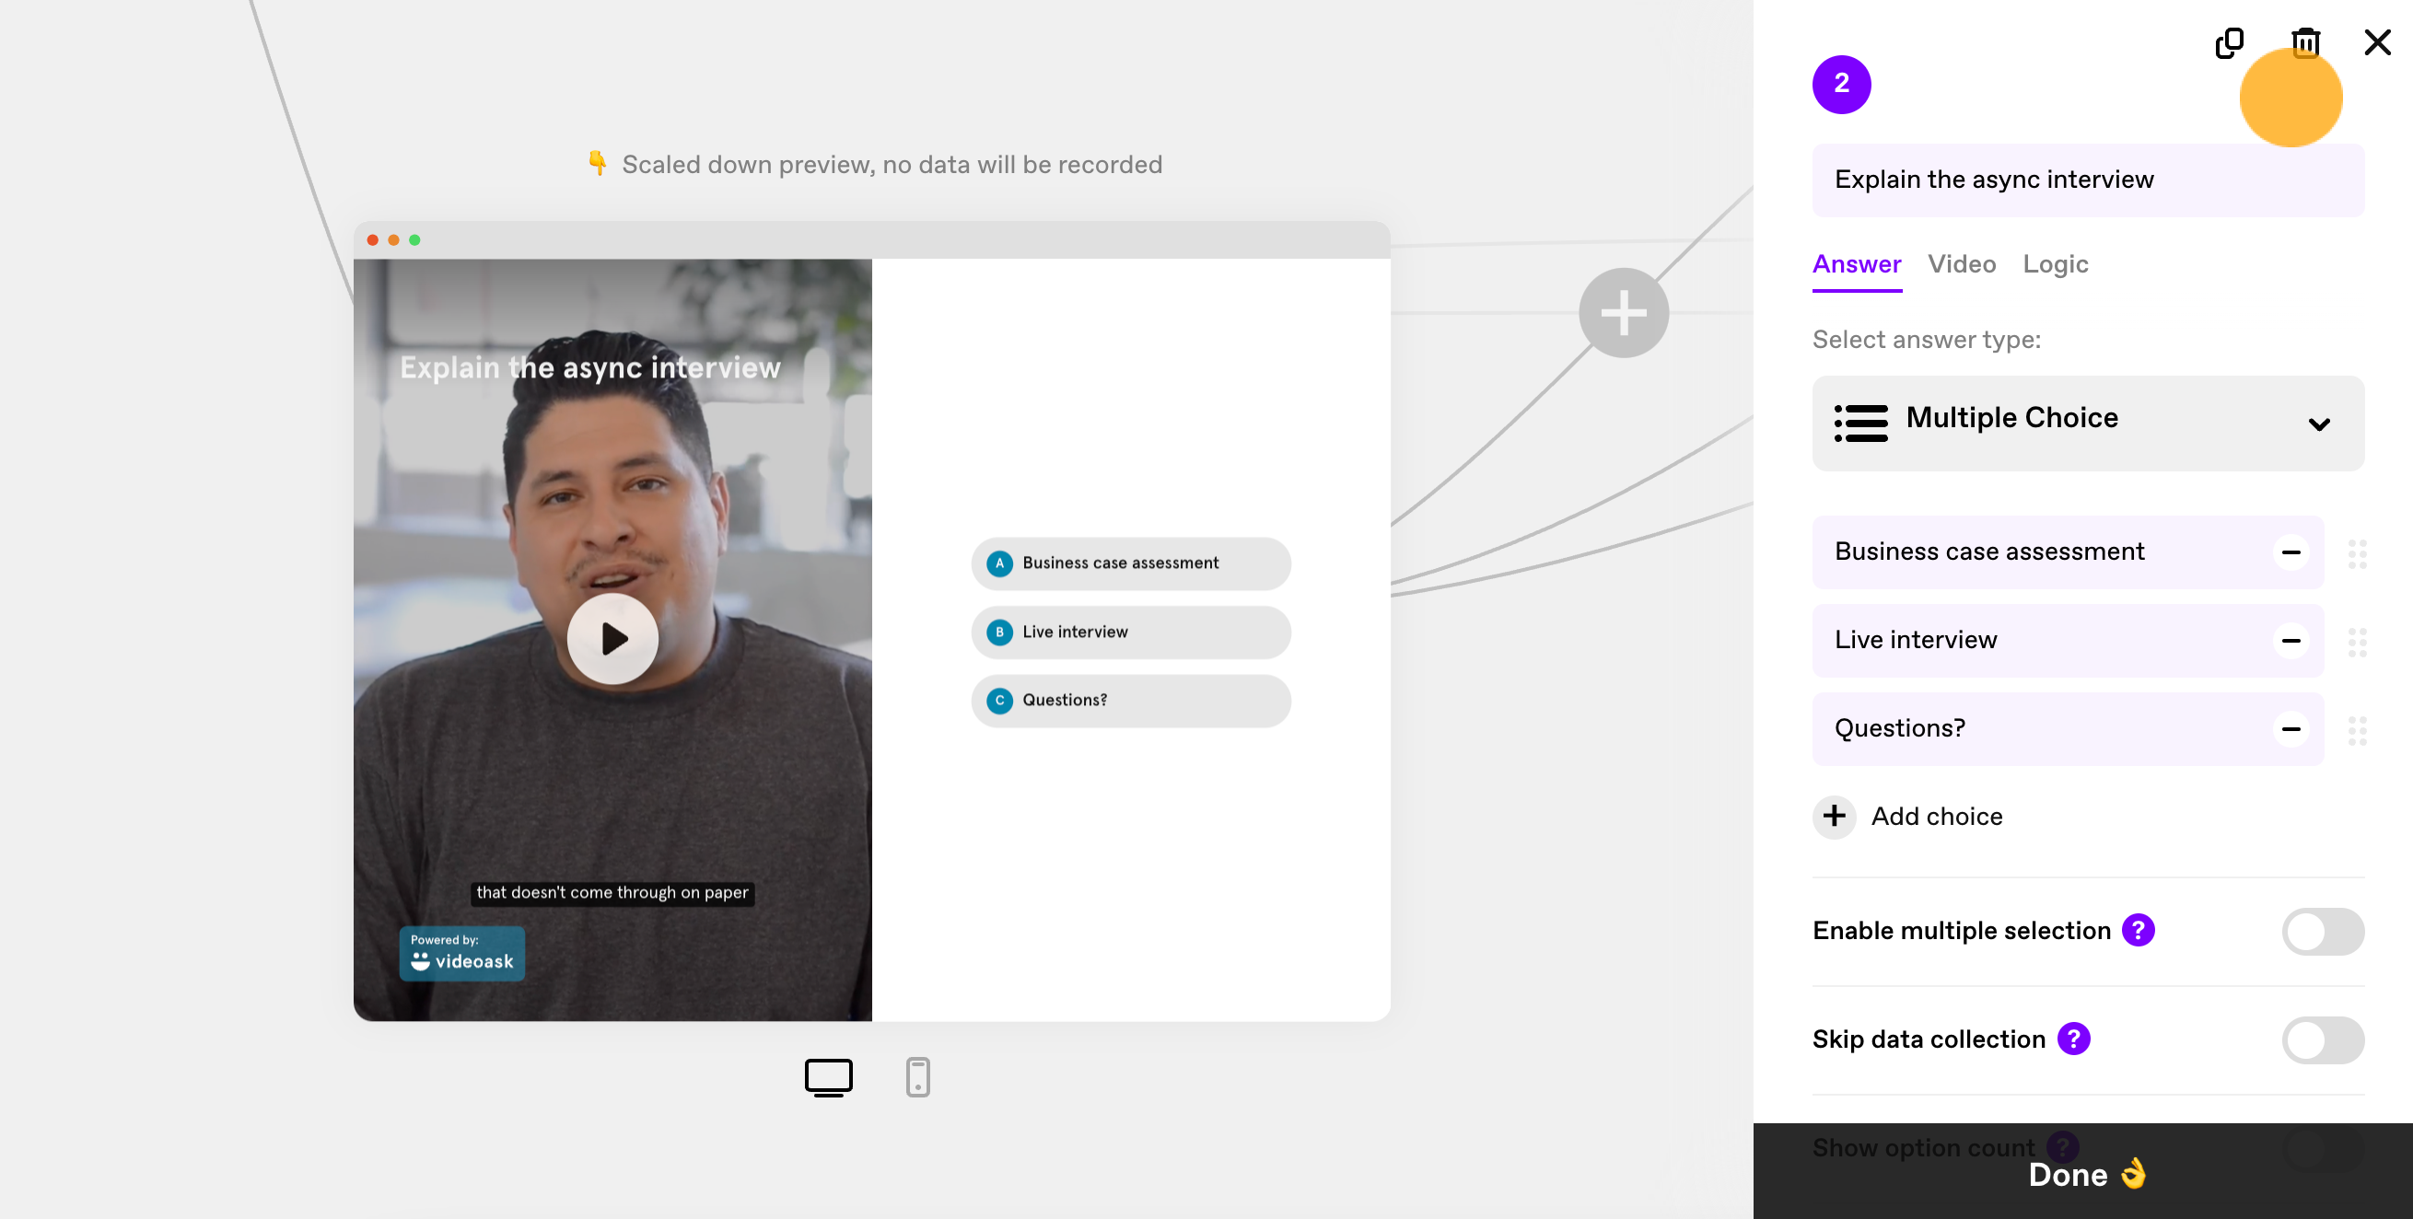Remove the 'Business case assessment' choice
Viewport: 2413px width, 1219px height.
2291,552
